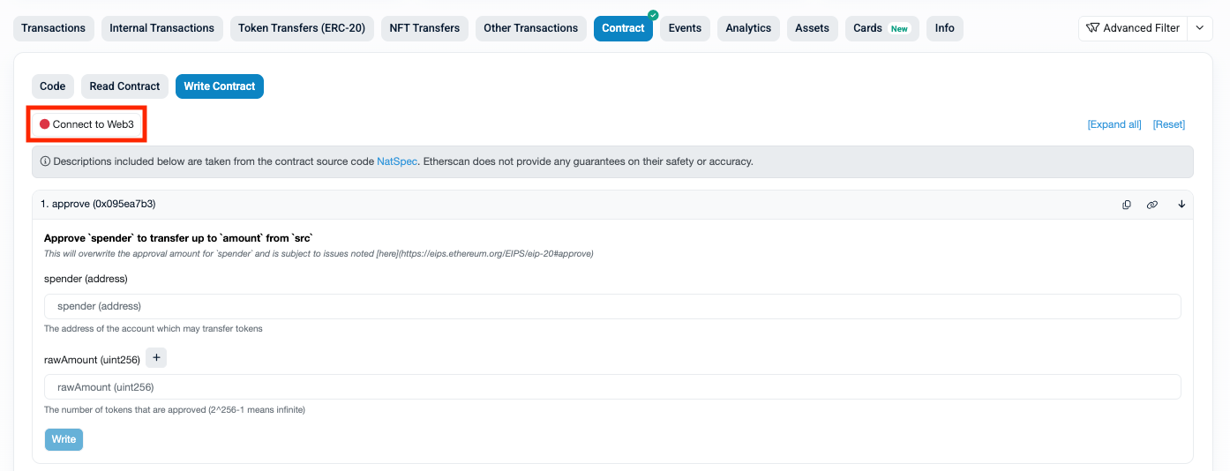Image resolution: width=1230 pixels, height=471 pixels.
Task: Click the Reset link
Action: (x=1169, y=124)
